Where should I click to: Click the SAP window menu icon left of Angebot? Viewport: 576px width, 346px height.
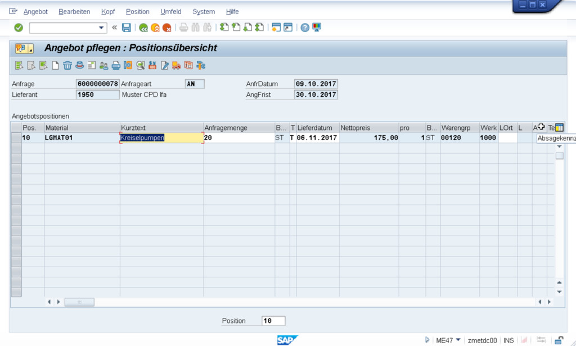(x=13, y=11)
